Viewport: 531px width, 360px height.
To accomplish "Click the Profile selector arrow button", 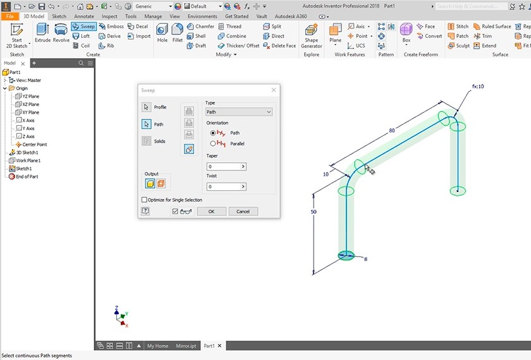I will 147,107.
